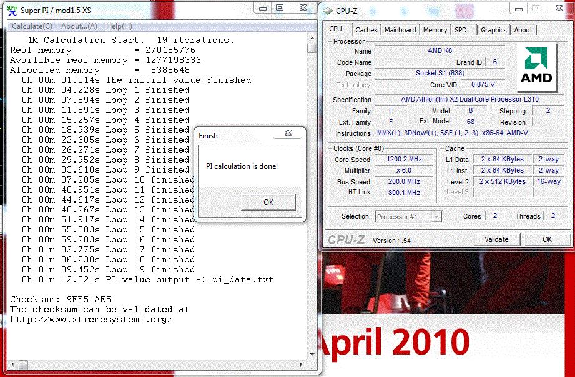Viewport: 575px width, 377px height.
Task: Close the Super PI window
Action: (303, 8)
